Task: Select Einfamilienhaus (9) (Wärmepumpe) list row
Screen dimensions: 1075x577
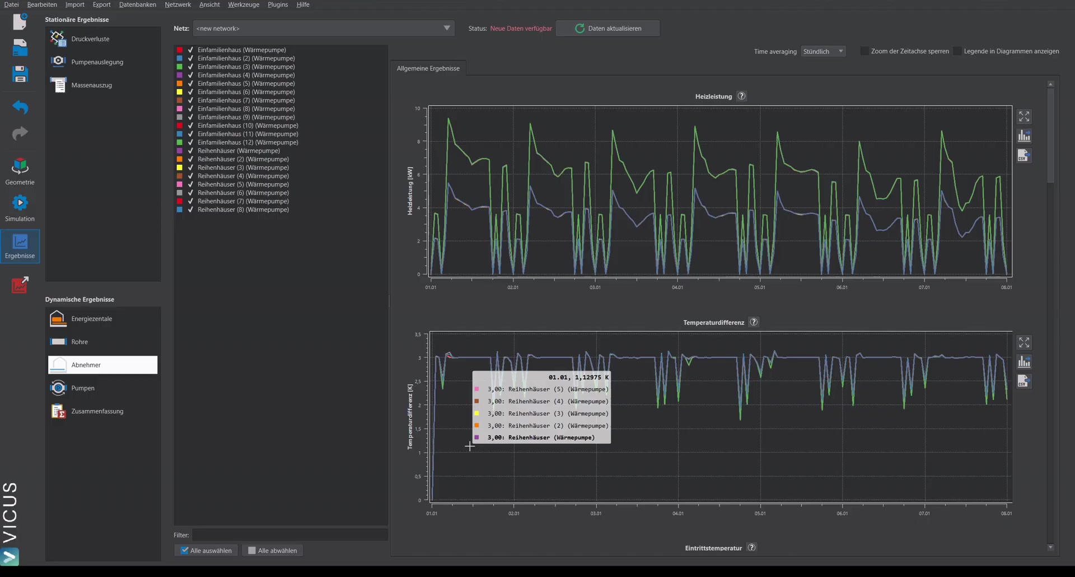Action: click(x=281, y=117)
